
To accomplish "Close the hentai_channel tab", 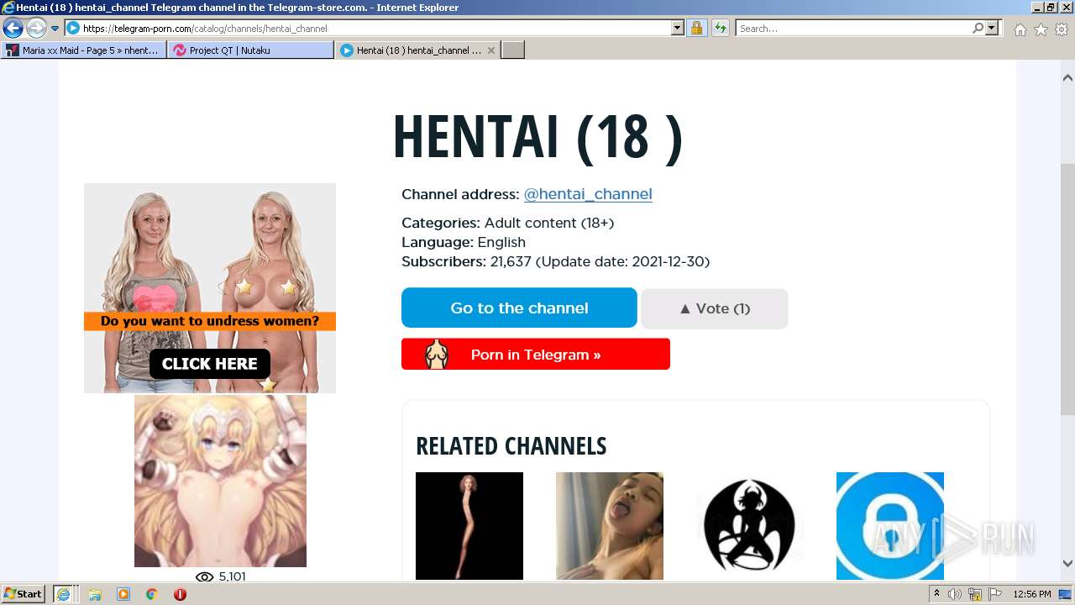I will click(491, 50).
